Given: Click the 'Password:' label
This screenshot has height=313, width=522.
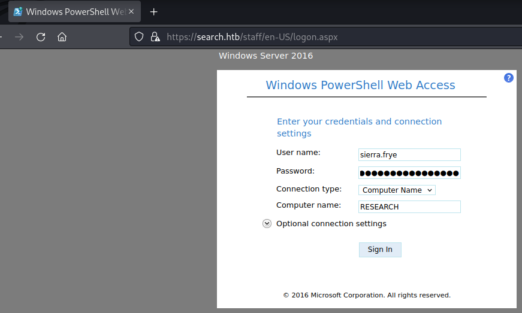Looking at the screenshot, I should point(295,171).
